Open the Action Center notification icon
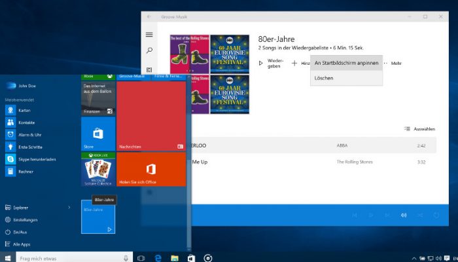458x262 pixels. point(447,258)
